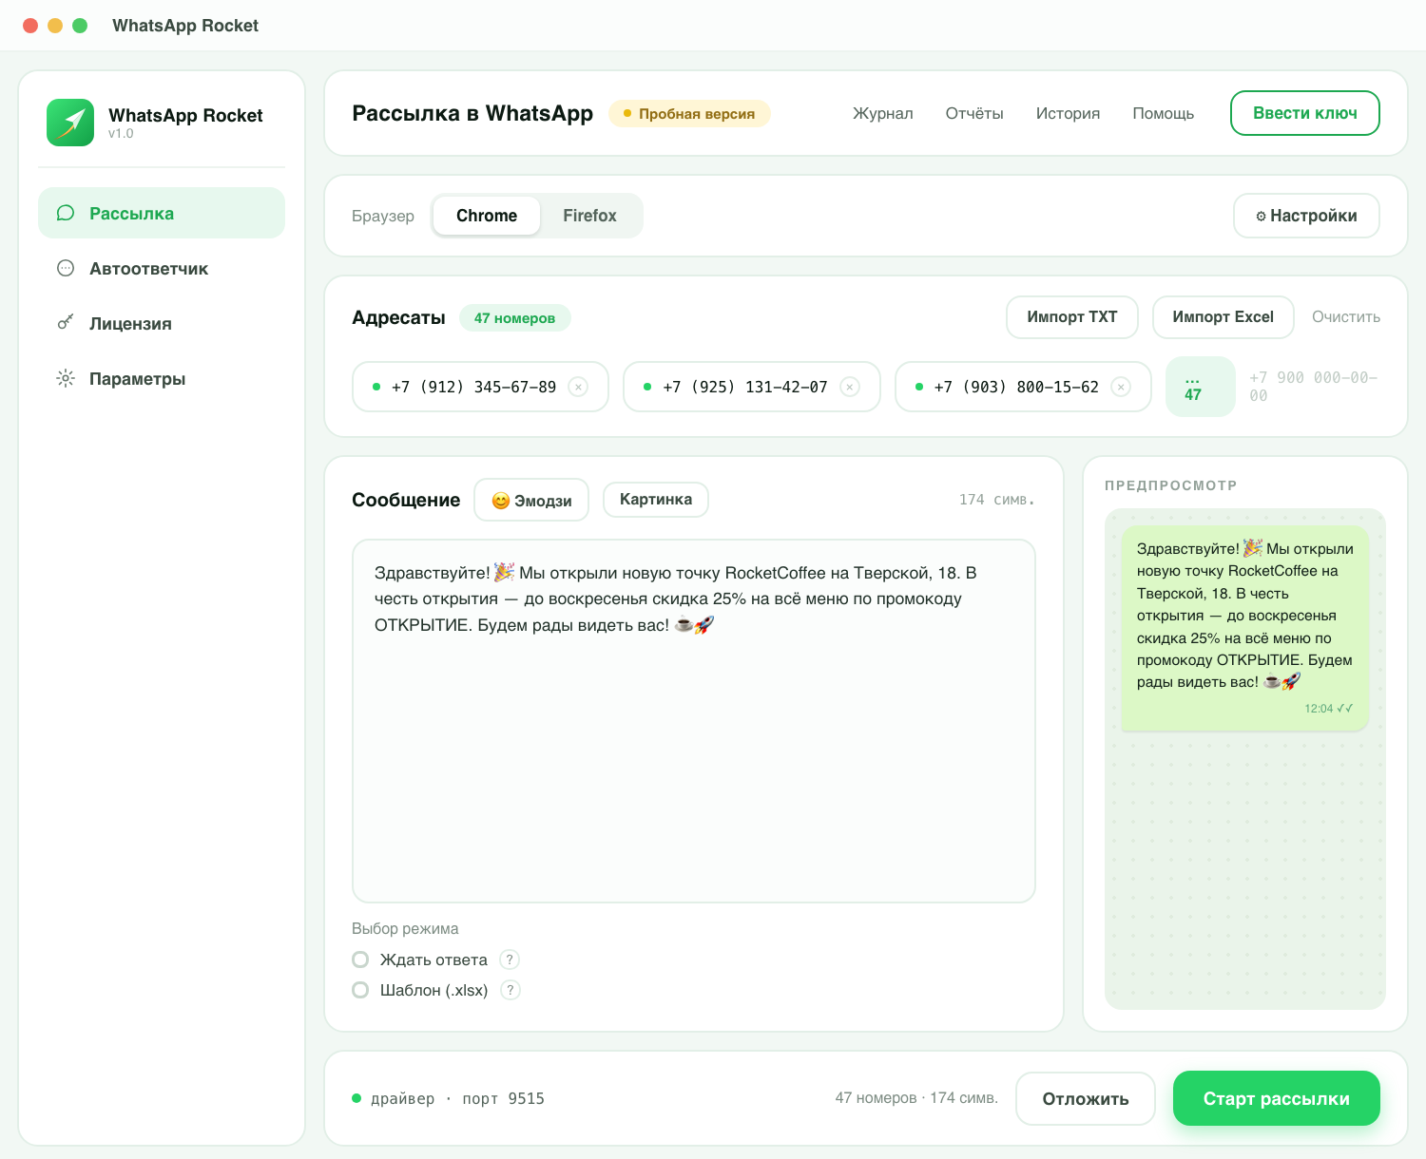This screenshot has width=1426, height=1159.
Task: Click inside the message text area
Action: click(694, 721)
